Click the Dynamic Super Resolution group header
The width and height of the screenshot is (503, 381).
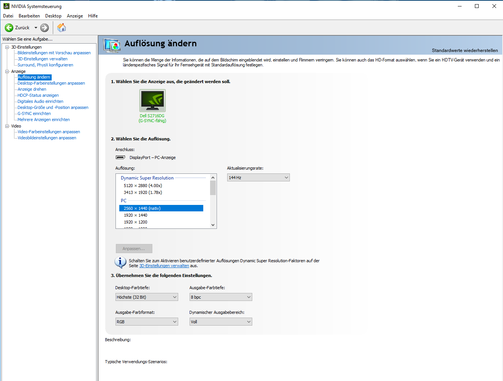(x=147, y=178)
